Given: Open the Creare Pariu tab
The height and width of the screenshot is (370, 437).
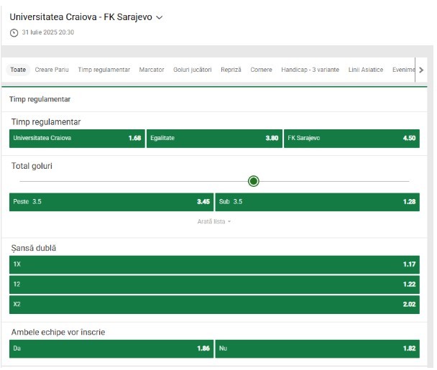Looking at the screenshot, I should [x=52, y=70].
